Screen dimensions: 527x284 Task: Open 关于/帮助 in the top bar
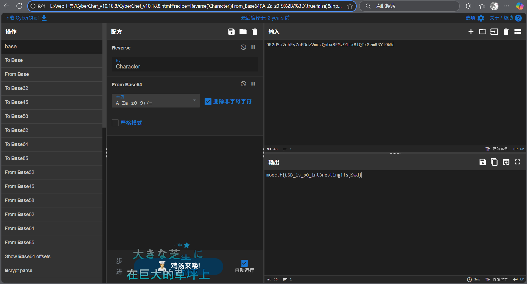coord(502,18)
